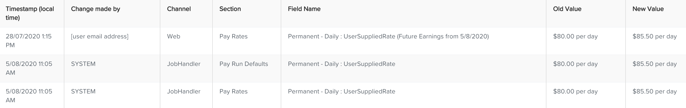Click the [user email address] cell
The width and height of the screenshot is (686, 108).
pyautogui.click(x=100, y=37)
